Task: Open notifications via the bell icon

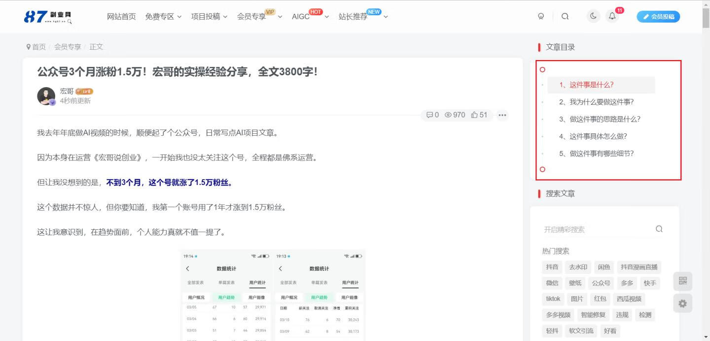Action: [612, 16]
